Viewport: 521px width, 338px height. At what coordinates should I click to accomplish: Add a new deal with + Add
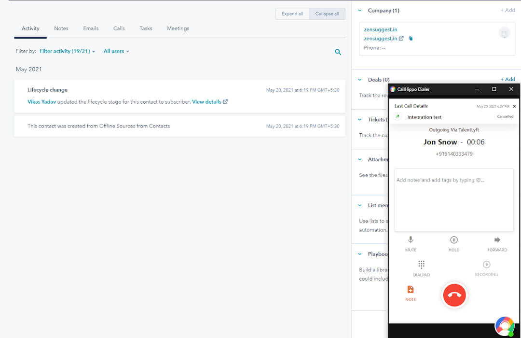click(x=507, y=80)
